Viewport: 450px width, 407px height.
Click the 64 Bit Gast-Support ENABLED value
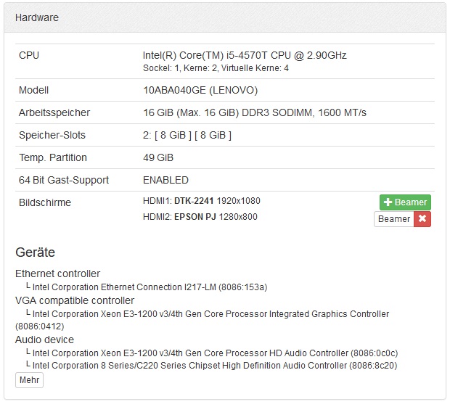[x=165, y=180]
